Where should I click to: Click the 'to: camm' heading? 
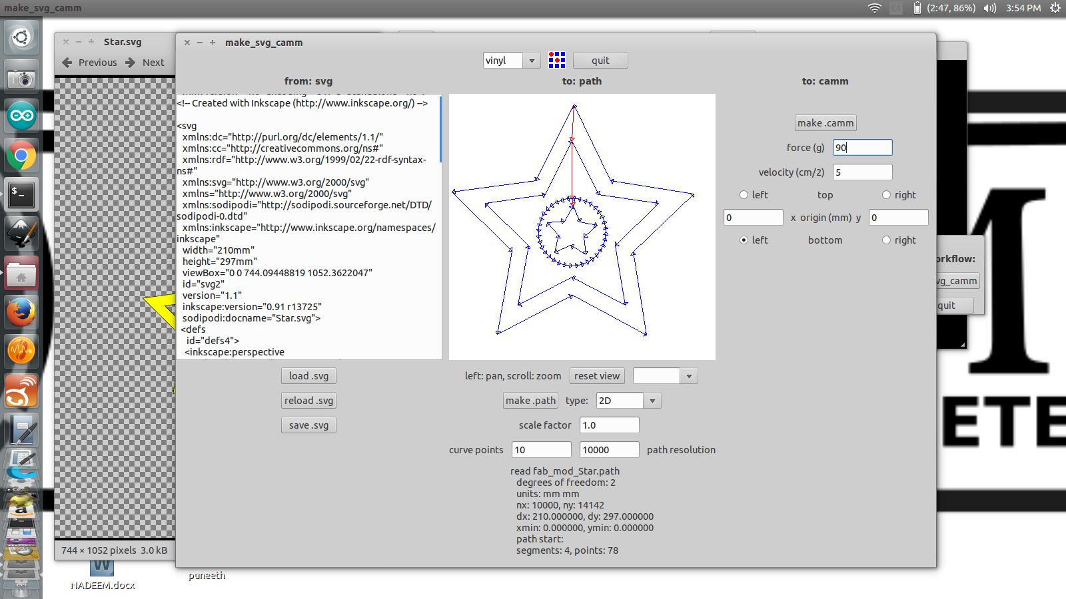coord(825,81)
